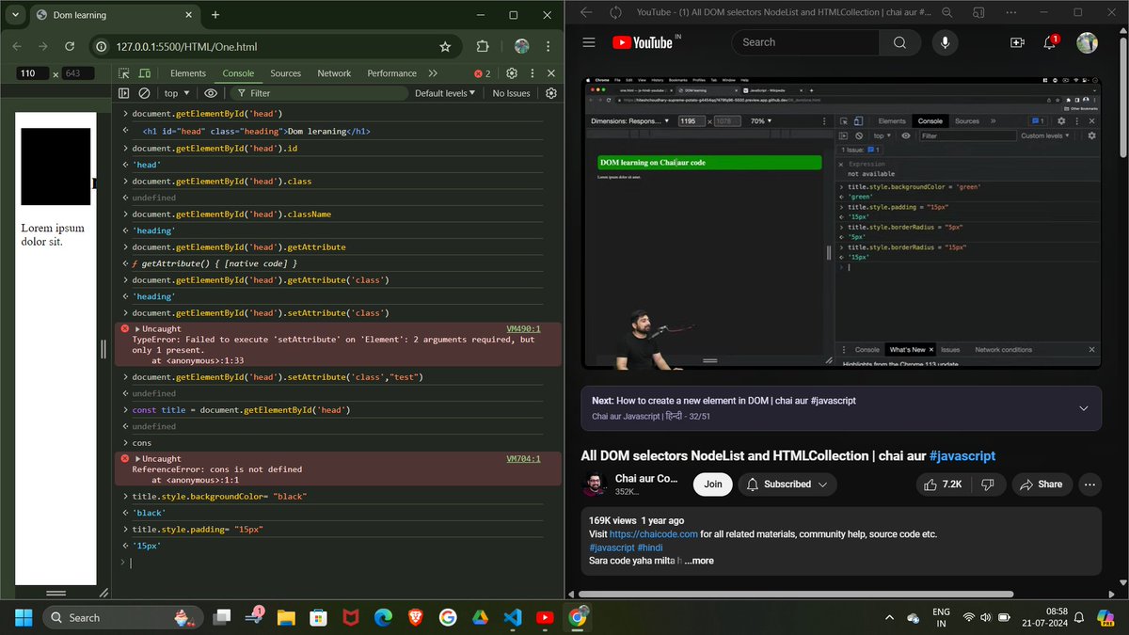Open Visual Studio Code from the taskbar
The image size is (1129, 635).
coord(513,617)
